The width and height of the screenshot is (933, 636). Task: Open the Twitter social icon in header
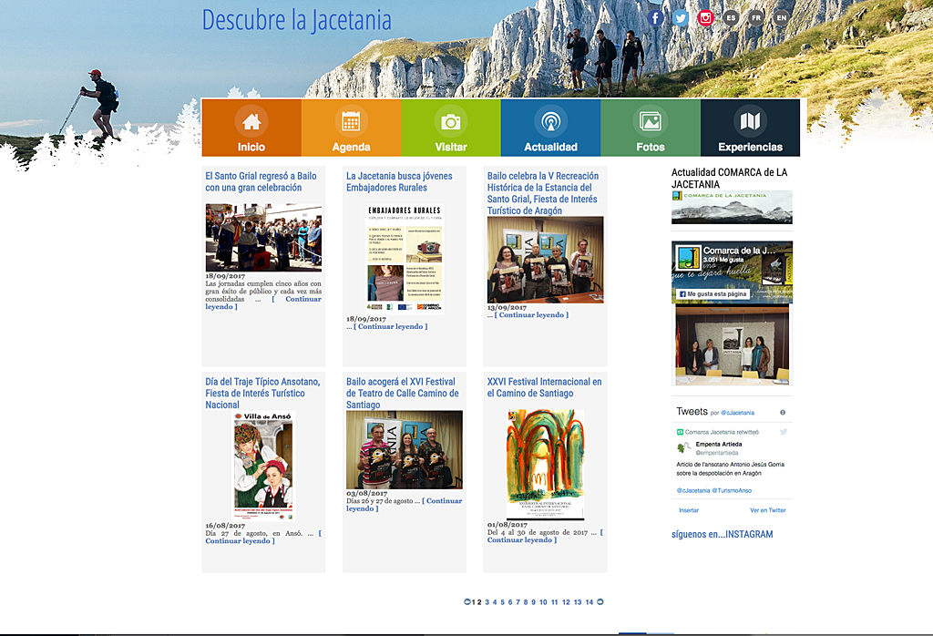(x=681, y=18)
